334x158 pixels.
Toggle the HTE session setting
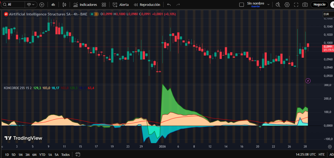coord(322,155)
